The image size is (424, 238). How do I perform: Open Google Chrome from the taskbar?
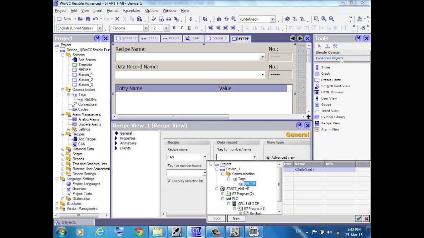pos(138,232)
